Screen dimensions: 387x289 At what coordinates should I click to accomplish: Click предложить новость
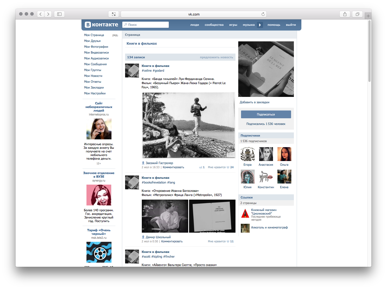click(x=216, y=57)
